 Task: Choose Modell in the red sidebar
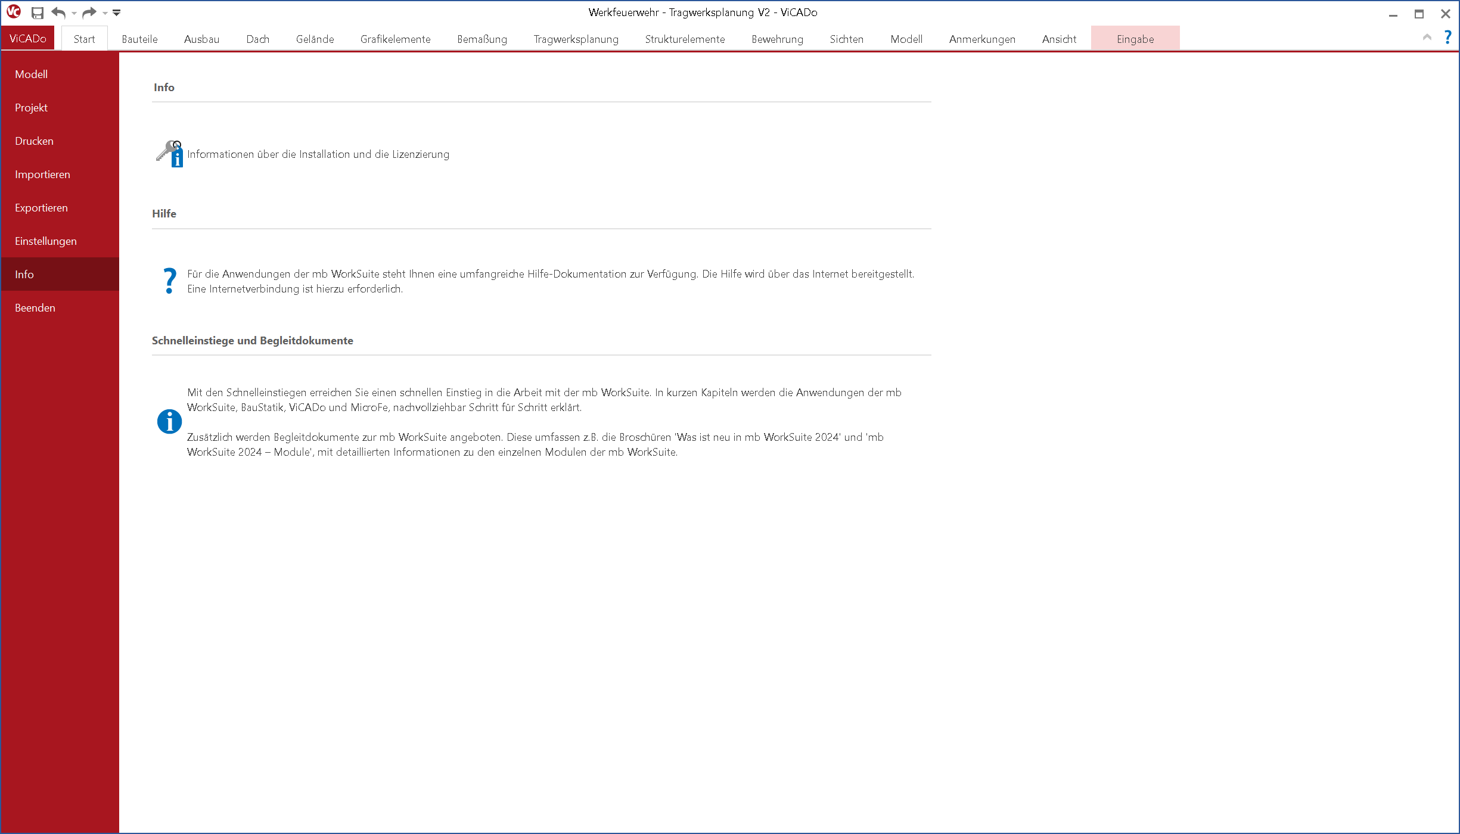60,74
